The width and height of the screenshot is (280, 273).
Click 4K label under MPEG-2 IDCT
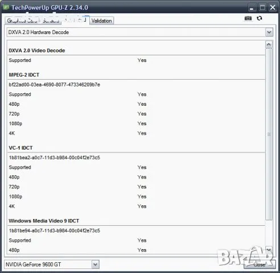pos(11,133)
